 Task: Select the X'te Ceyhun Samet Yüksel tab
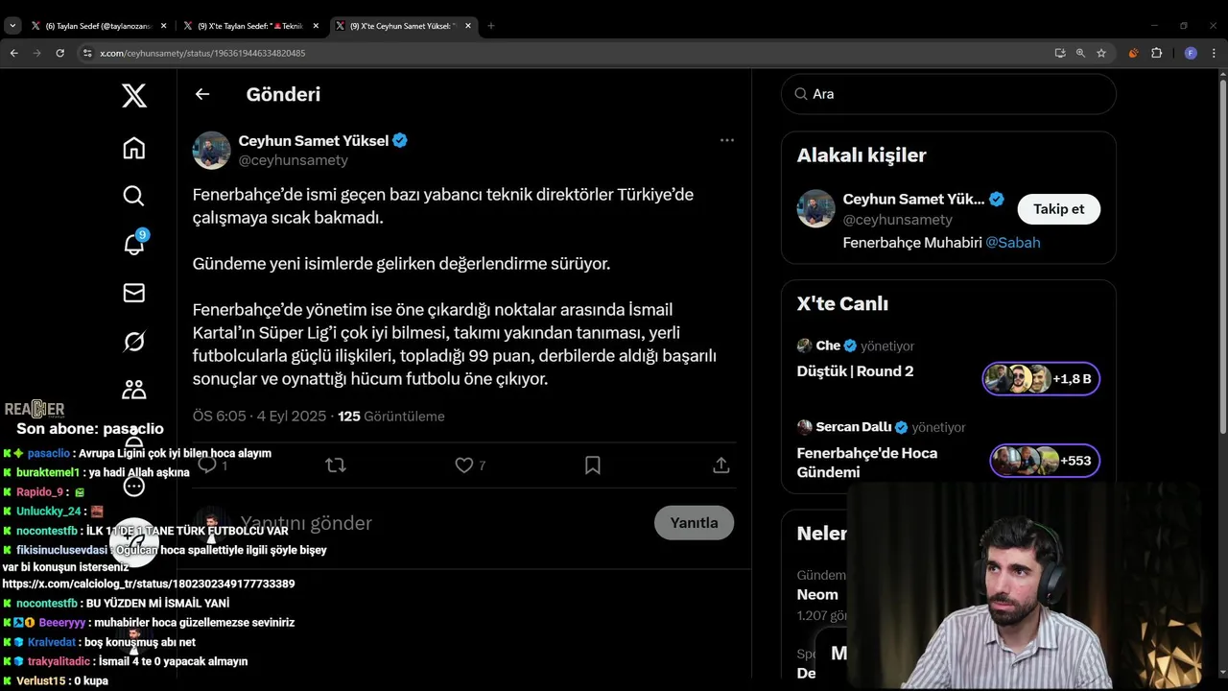402,26
